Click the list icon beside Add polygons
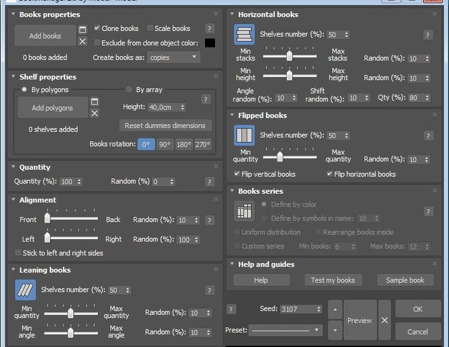The image size is (449, 347). click(x=95, y=102)
